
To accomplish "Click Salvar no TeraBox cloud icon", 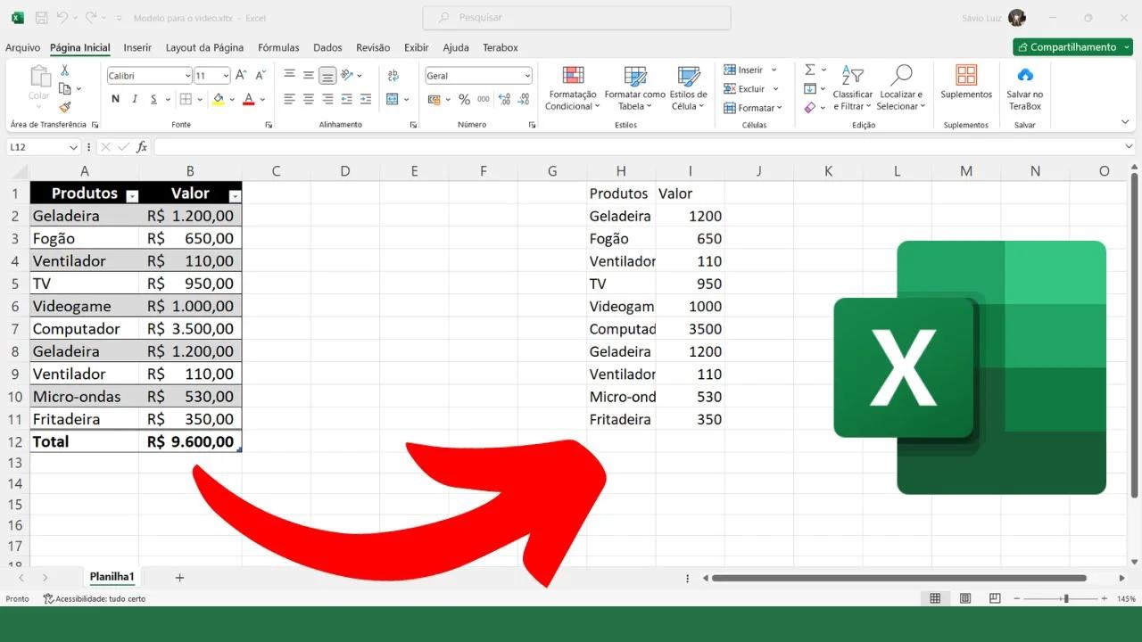I will 1024,77.
